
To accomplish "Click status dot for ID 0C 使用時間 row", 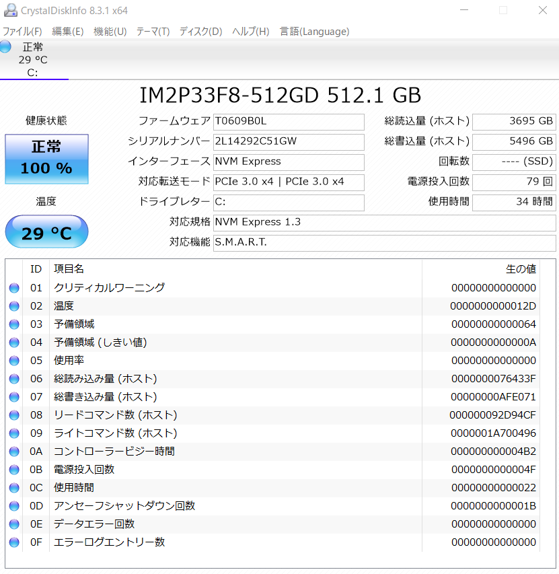I will 14,488.
